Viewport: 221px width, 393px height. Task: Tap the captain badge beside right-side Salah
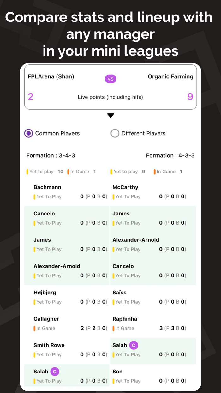pyautogui.click(x=133, y=345)
